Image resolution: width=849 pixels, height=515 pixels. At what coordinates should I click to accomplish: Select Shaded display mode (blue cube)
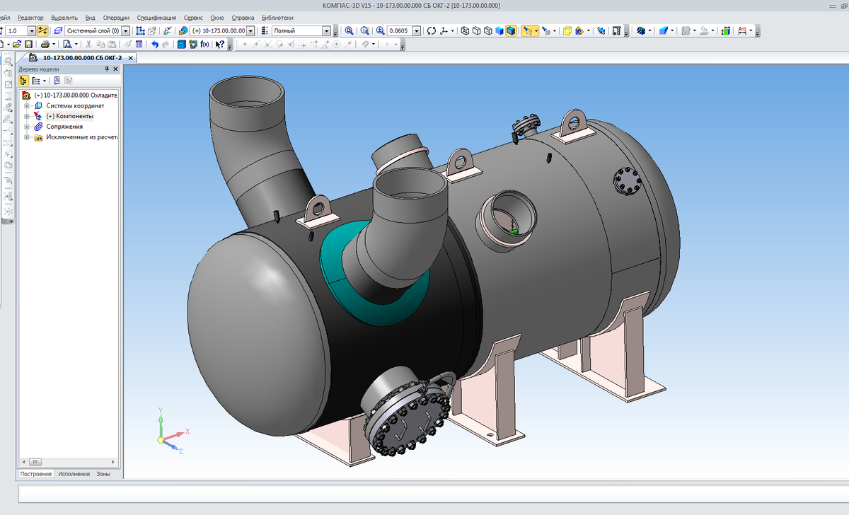click(499, 31)
